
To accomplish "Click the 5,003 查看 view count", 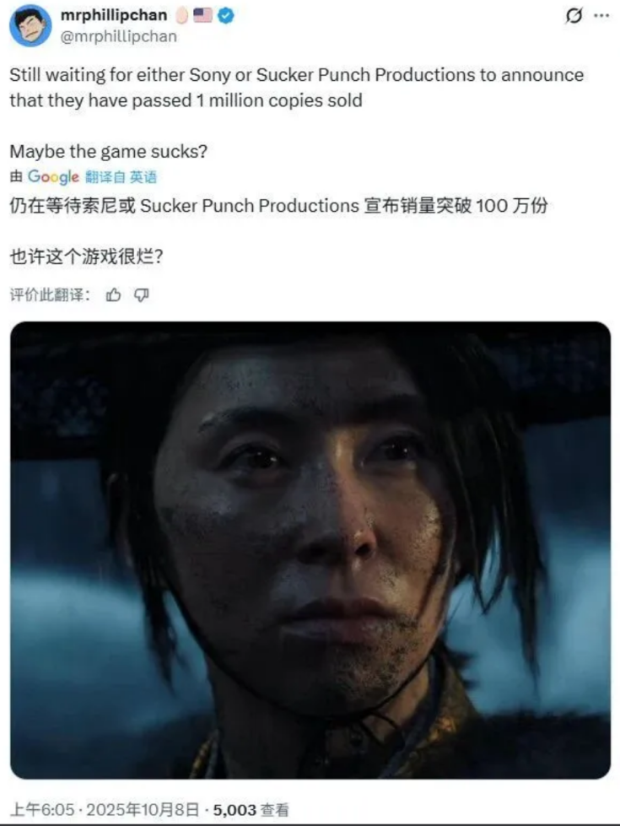I will click(x=251, y=810).
